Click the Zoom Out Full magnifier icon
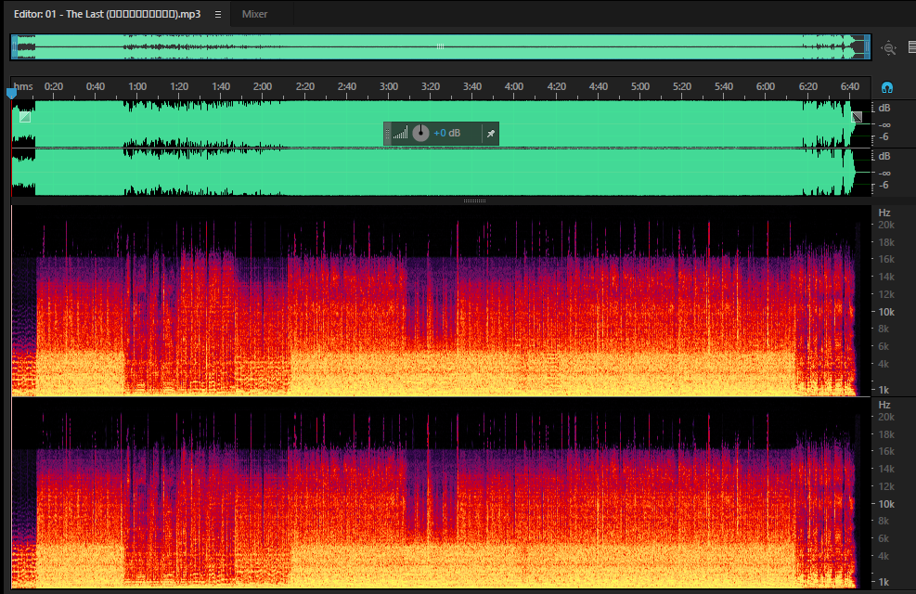Image resolution: width=916 pixels, height=594 pixels. 889,48
